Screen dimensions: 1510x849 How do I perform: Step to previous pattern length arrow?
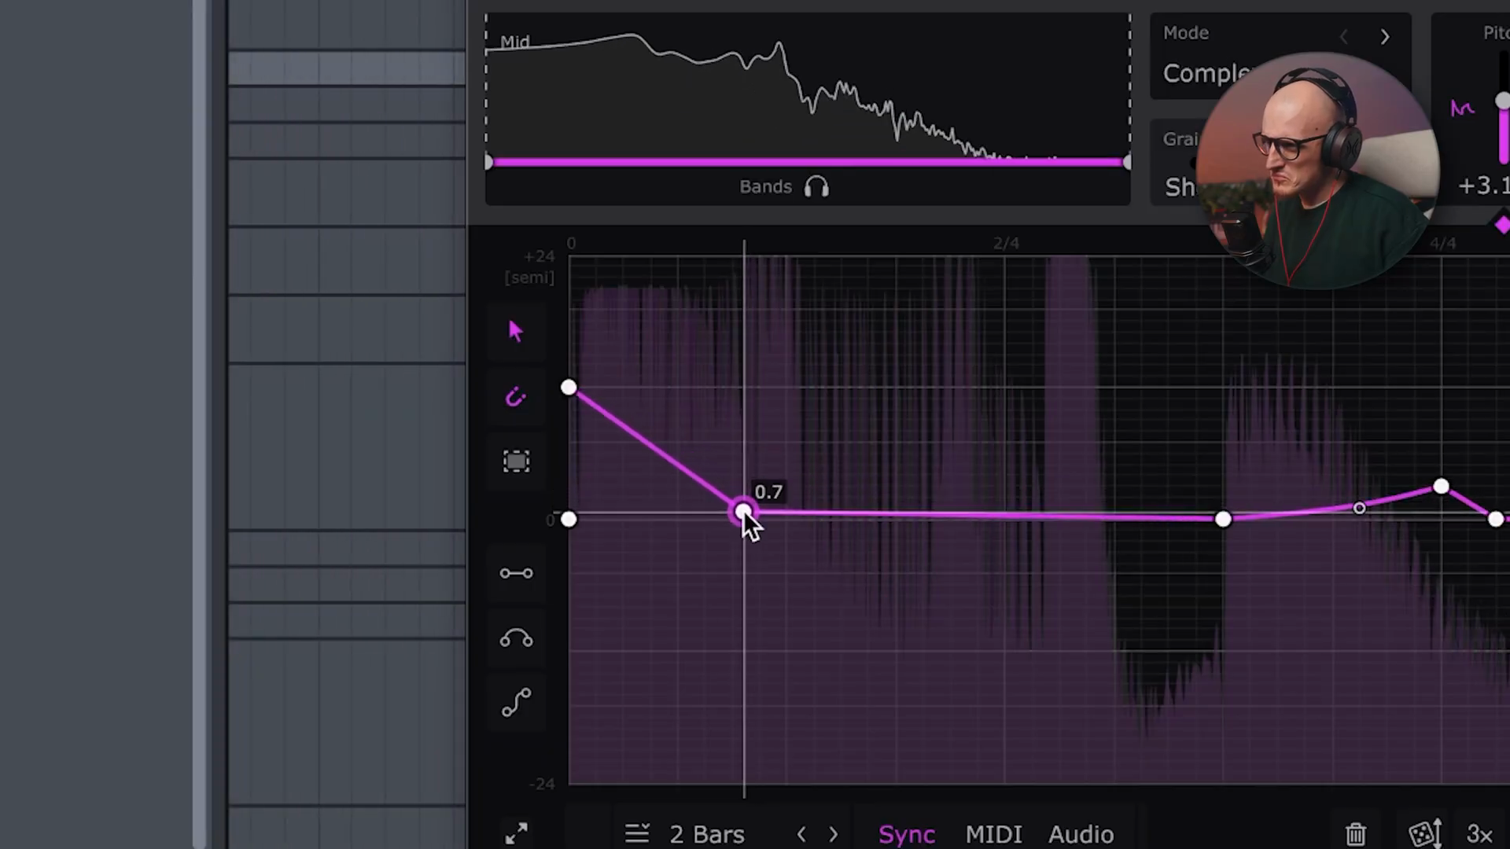point(801,834)
